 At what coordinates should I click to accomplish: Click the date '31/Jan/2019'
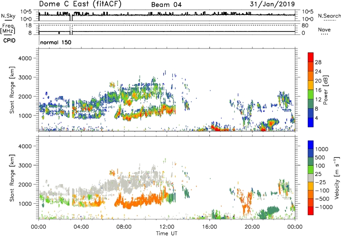point(272,4)
